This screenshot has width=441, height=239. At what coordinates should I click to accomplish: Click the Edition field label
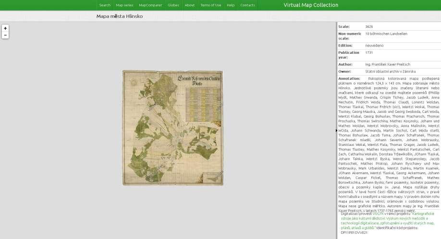click(x=345, y=46)
